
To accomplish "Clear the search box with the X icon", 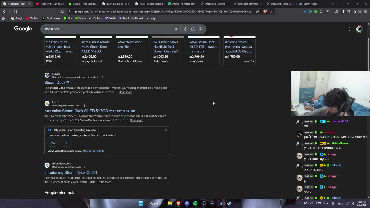I will tap(176, 29).
